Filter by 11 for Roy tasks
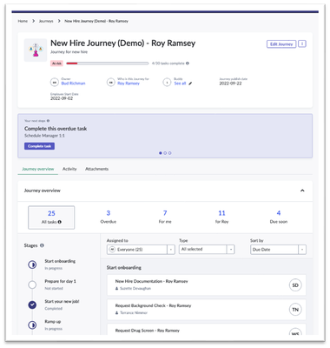Image resolution: width=330 pixels, height=348 pixels. [x=221, y=217]
